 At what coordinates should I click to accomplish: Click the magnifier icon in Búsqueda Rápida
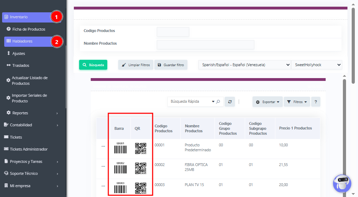coord(218,102)
